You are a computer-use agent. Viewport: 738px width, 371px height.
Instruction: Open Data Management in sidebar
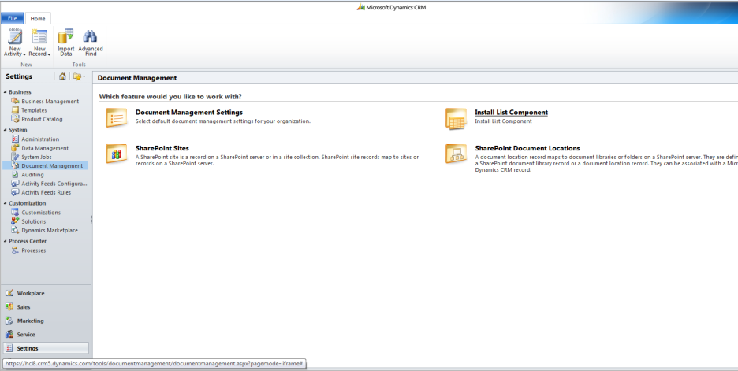45,148
